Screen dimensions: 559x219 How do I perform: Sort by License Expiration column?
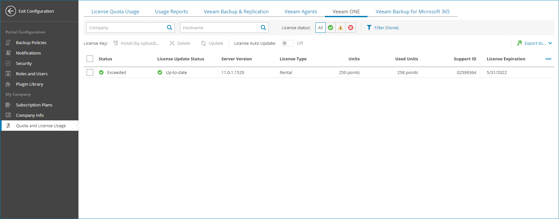click(506, 59)
